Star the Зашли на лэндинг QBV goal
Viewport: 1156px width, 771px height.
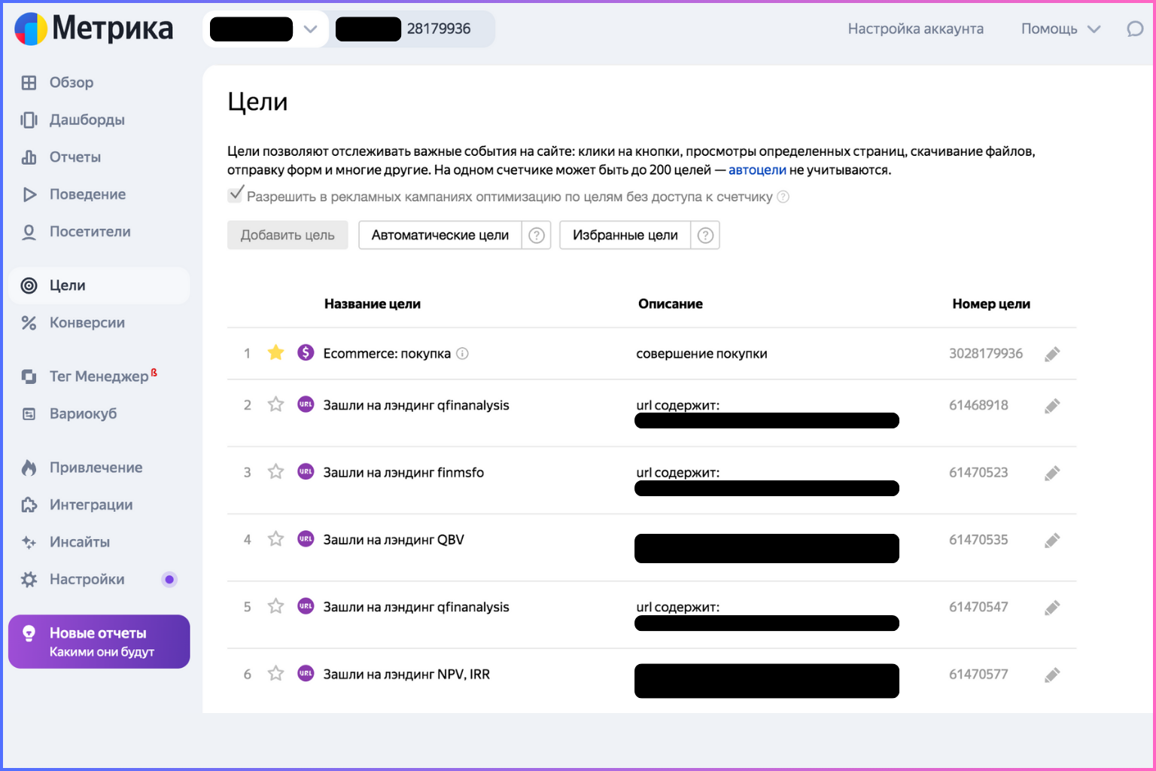[276, 539]
